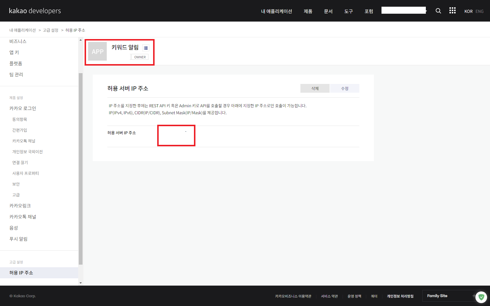Image resolution: width=490 pixels, height=306 pixels.
Task: Select 카카오링크 in sidebar
Action: 20,206
